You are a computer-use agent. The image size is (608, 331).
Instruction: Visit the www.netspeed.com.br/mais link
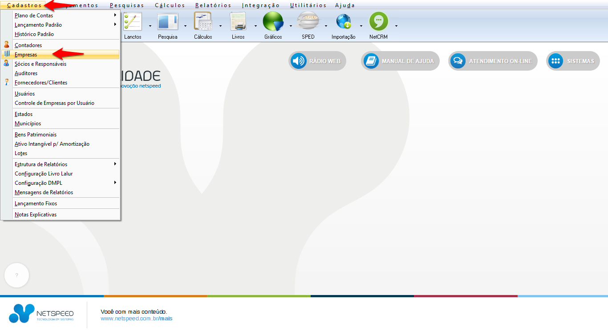pos(136,319)
